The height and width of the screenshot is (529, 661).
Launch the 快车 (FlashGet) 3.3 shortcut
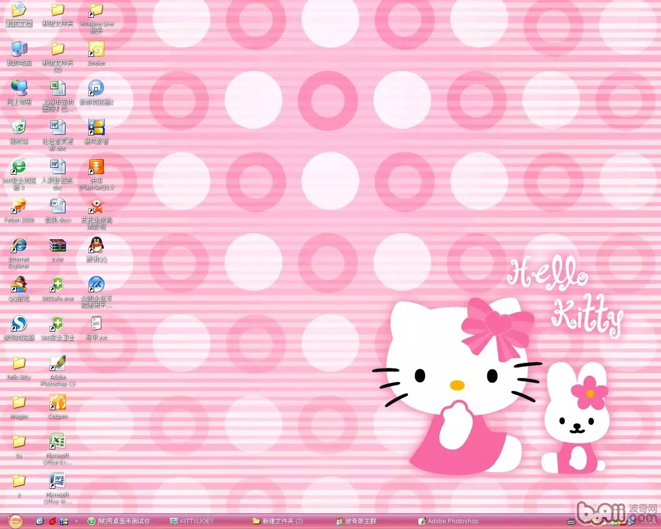point(96,174)
